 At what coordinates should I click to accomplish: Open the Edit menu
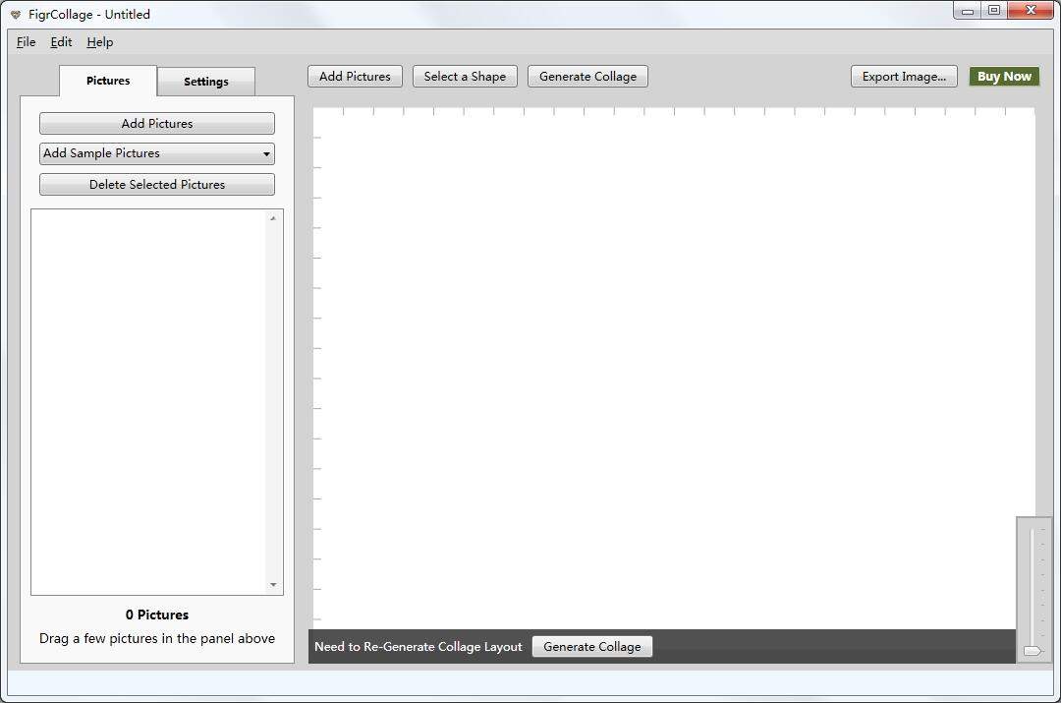click(61, 42)
